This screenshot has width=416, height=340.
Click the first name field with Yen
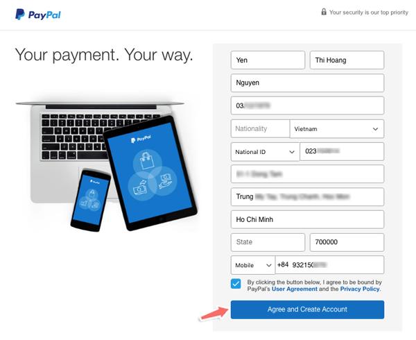click(268, 60)
